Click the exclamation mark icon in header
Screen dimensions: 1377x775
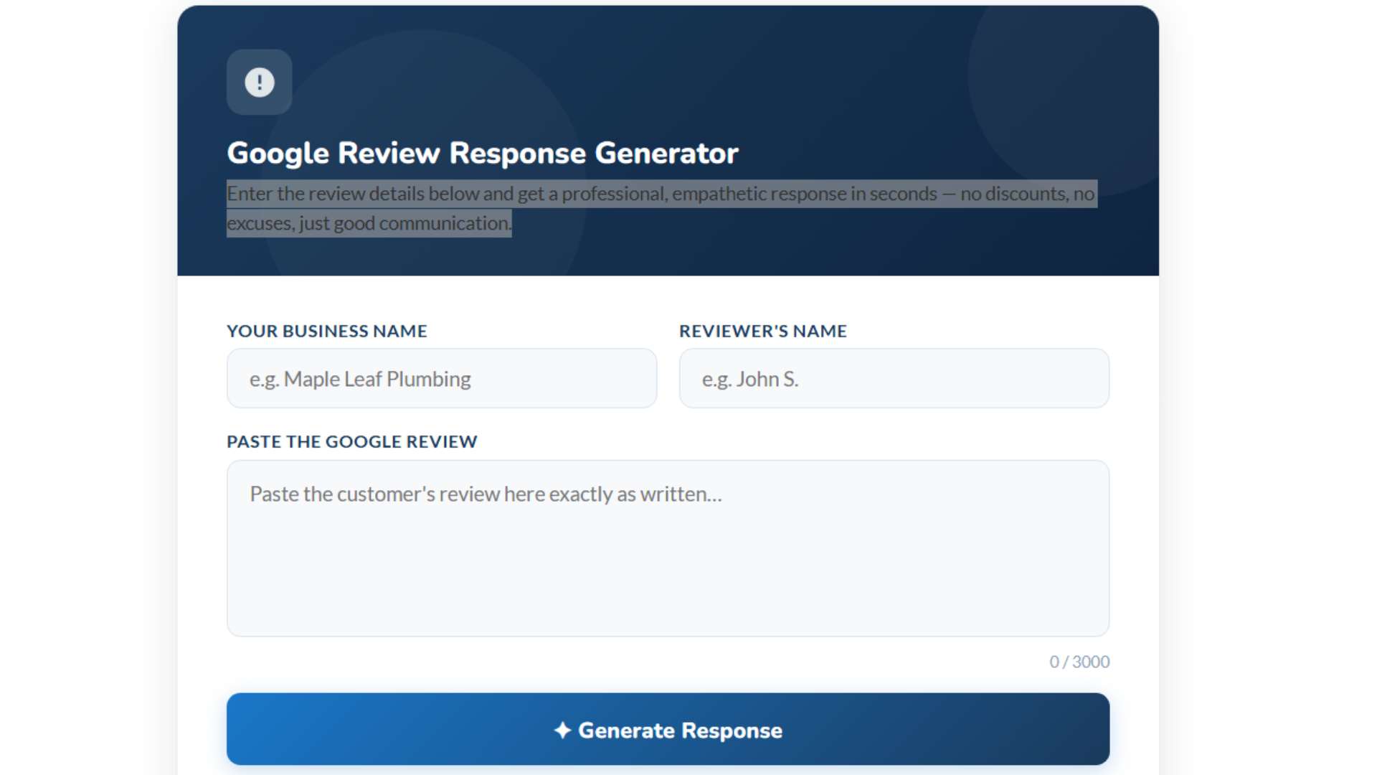pyautogui.click(x=259, y=82)
